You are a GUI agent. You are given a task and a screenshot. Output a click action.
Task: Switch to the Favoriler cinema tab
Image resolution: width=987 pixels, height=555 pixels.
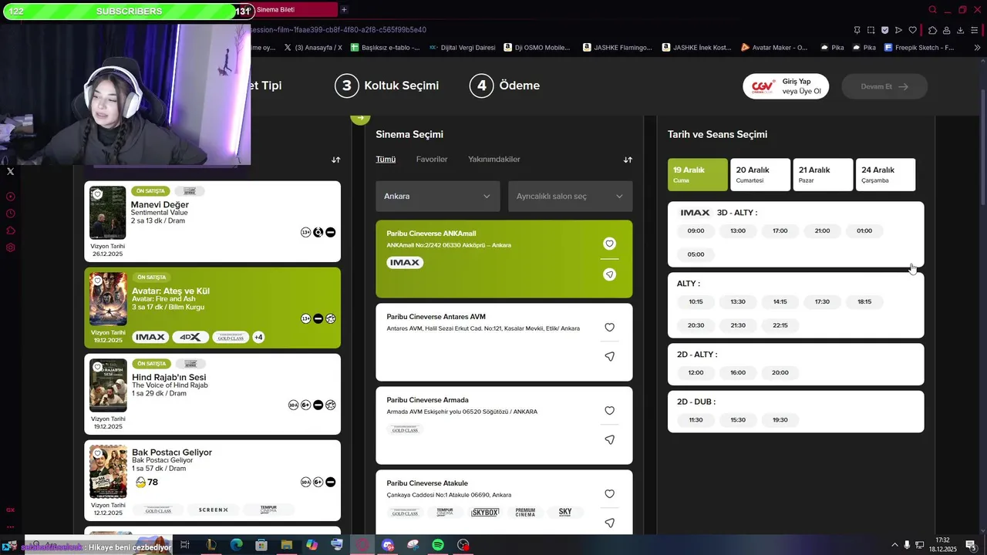[x=432, y=160]
